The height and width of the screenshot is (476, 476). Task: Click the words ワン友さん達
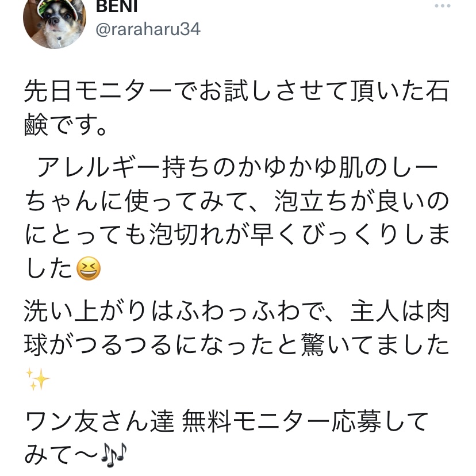click(x=99, y=421)
